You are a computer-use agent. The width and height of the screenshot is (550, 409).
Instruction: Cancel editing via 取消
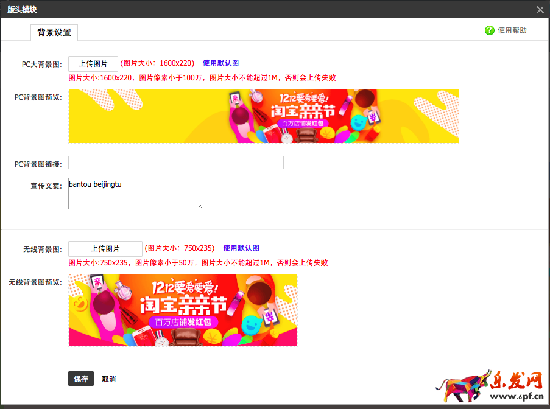tap(108, 379)
